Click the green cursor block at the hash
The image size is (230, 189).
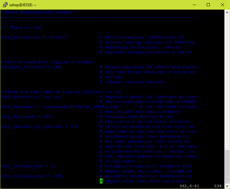pyautogui.click(x=101, y=181)
